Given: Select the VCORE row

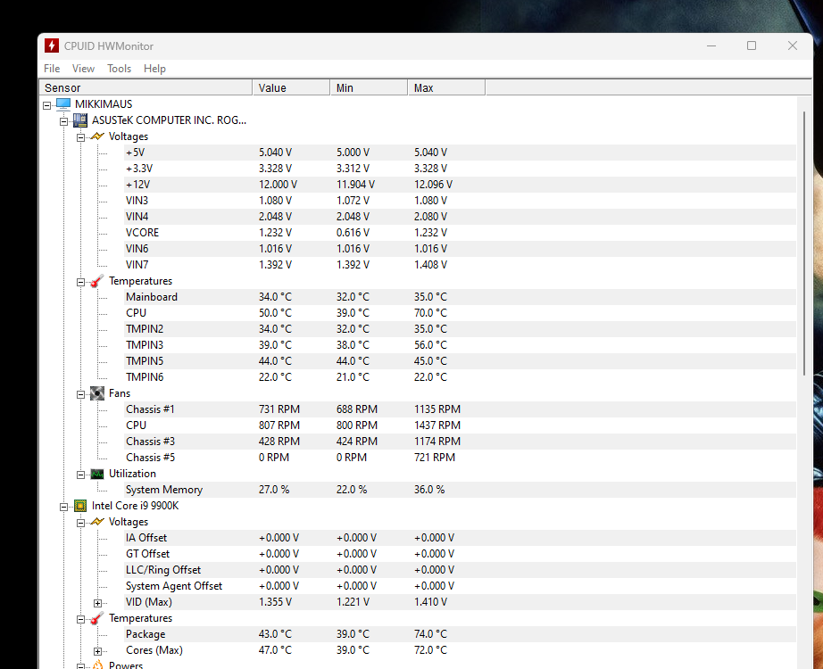Looking at the screenshot, I should pos(460,233).
